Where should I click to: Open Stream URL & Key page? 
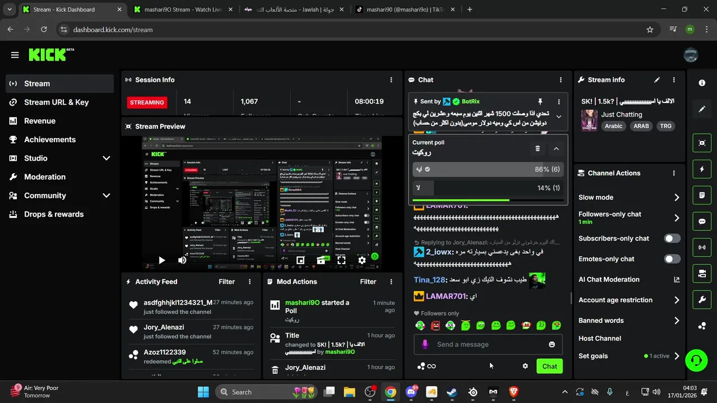(59, 102)
